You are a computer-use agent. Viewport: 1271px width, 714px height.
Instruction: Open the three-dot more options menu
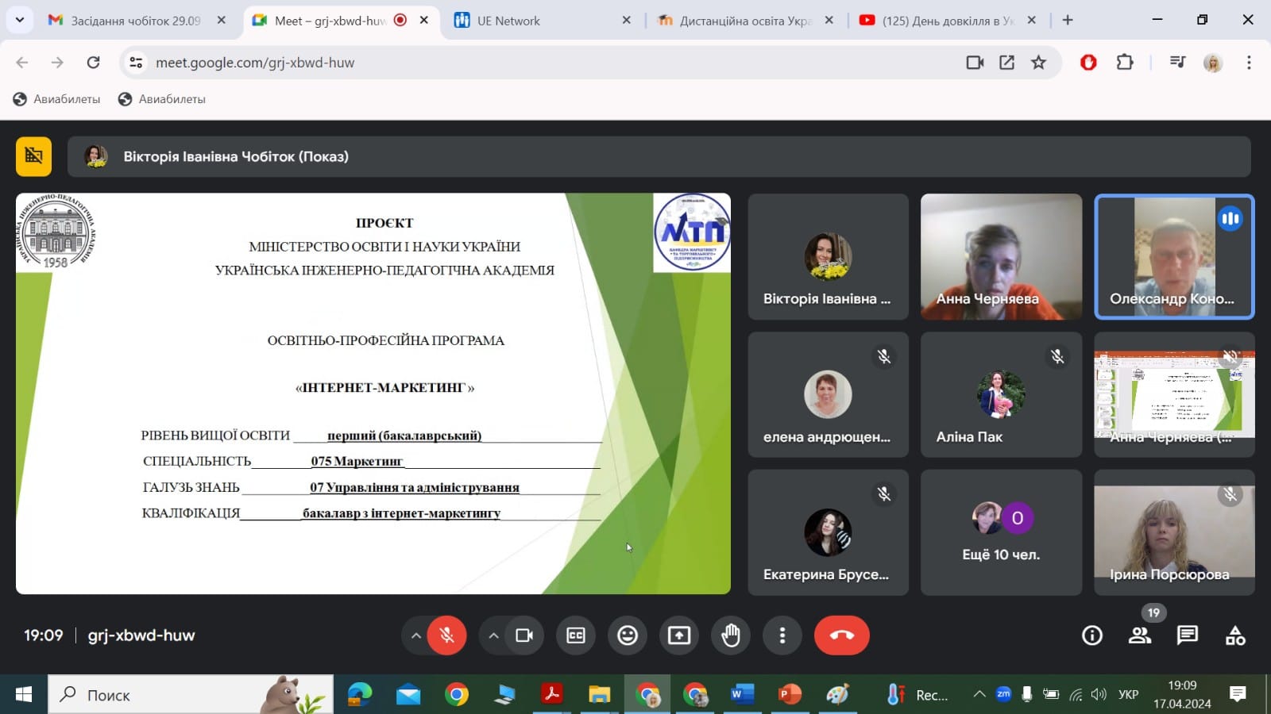(x=782, y=635)
